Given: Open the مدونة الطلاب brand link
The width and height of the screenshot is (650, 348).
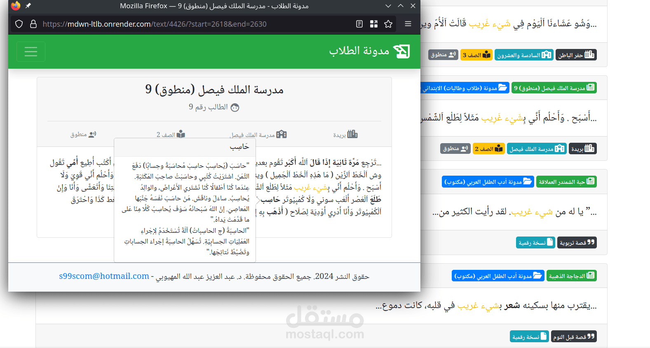Looking at the screenshot, I should [369, 51].
